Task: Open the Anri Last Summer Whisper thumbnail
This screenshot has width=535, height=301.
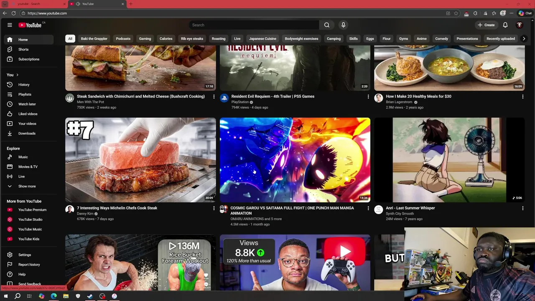Action: (x=449, y=160)
